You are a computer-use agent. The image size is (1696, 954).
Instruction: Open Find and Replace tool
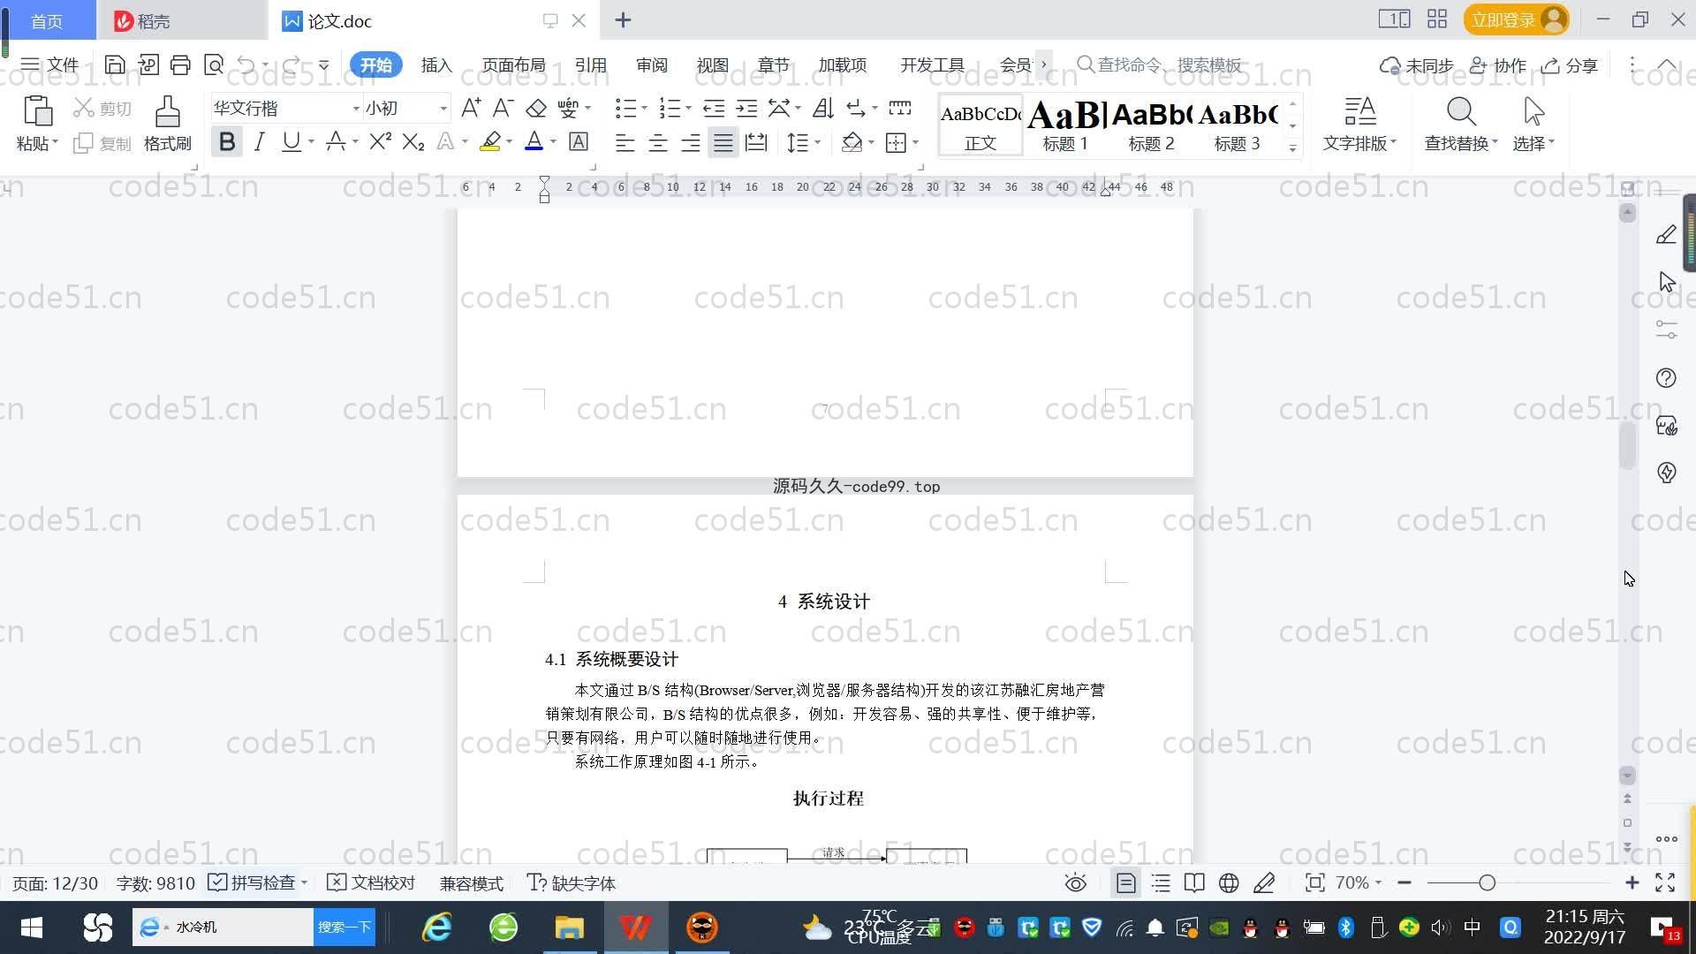1460,123
